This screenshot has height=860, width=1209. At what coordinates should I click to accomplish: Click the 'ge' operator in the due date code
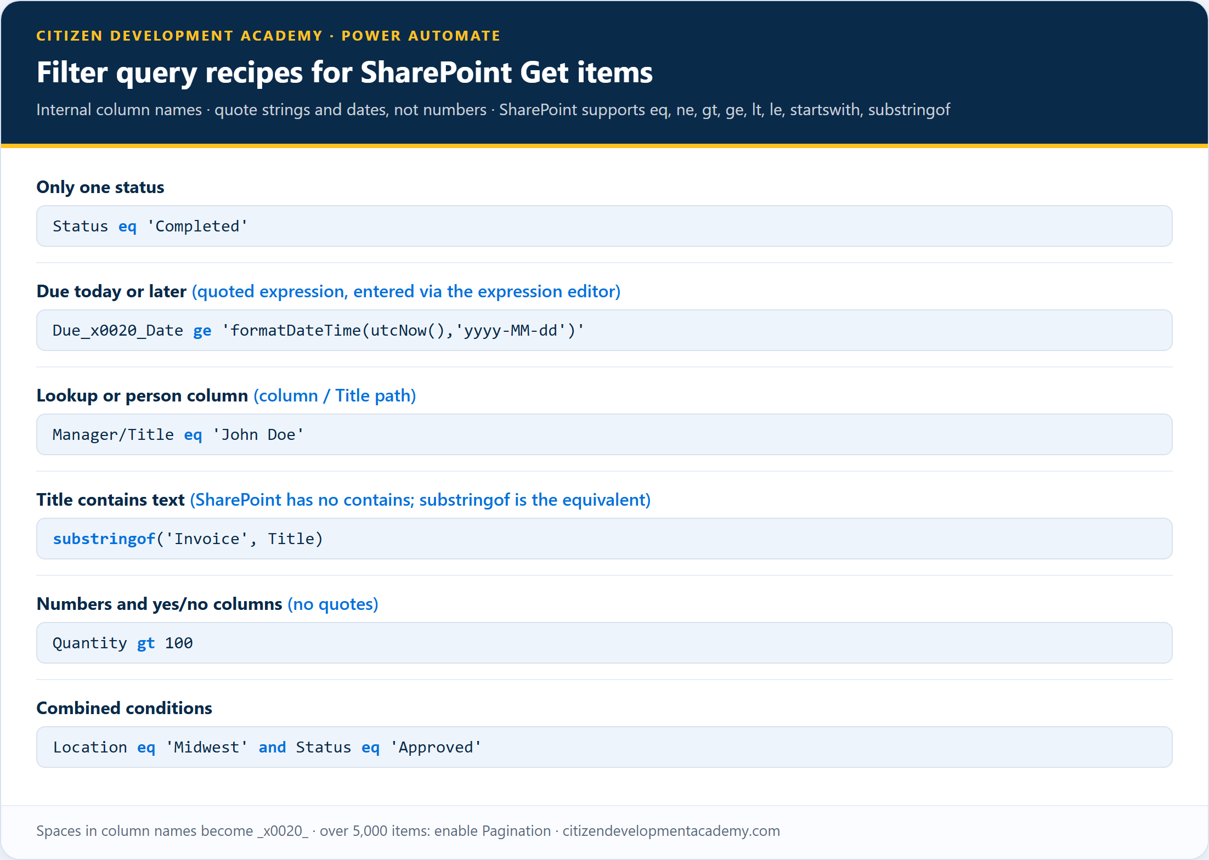tap(202, 331)
